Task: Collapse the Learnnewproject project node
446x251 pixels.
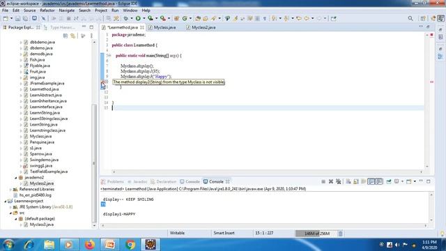Action: [6, 201]
